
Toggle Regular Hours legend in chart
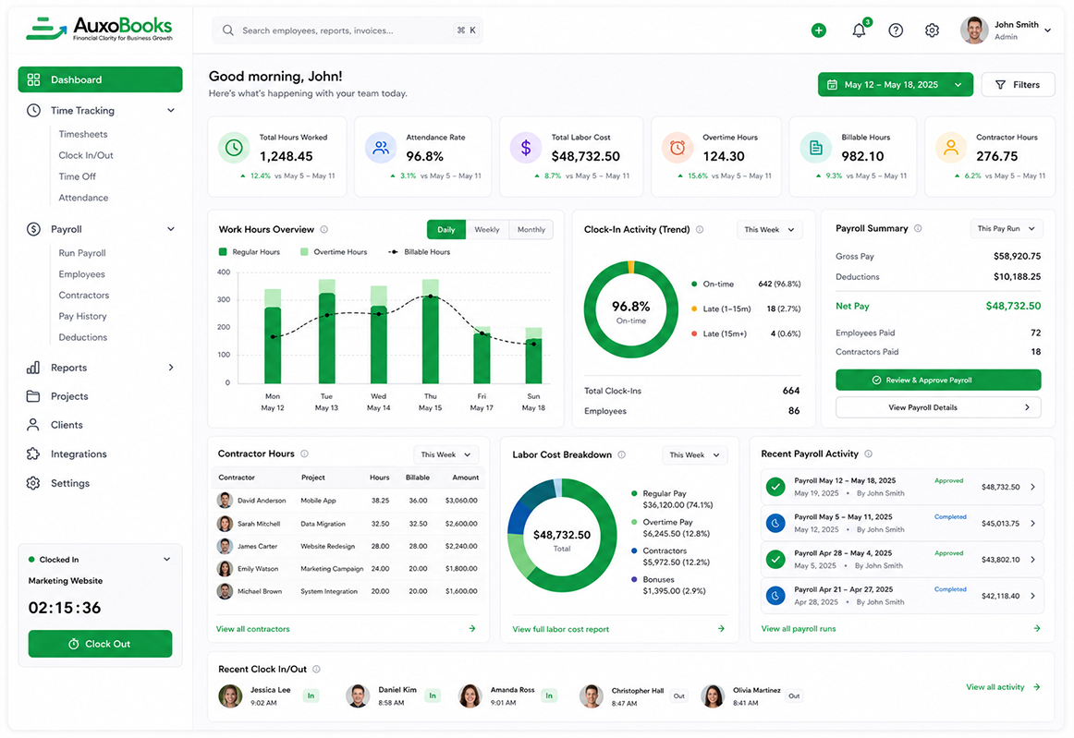pos(250,252)
